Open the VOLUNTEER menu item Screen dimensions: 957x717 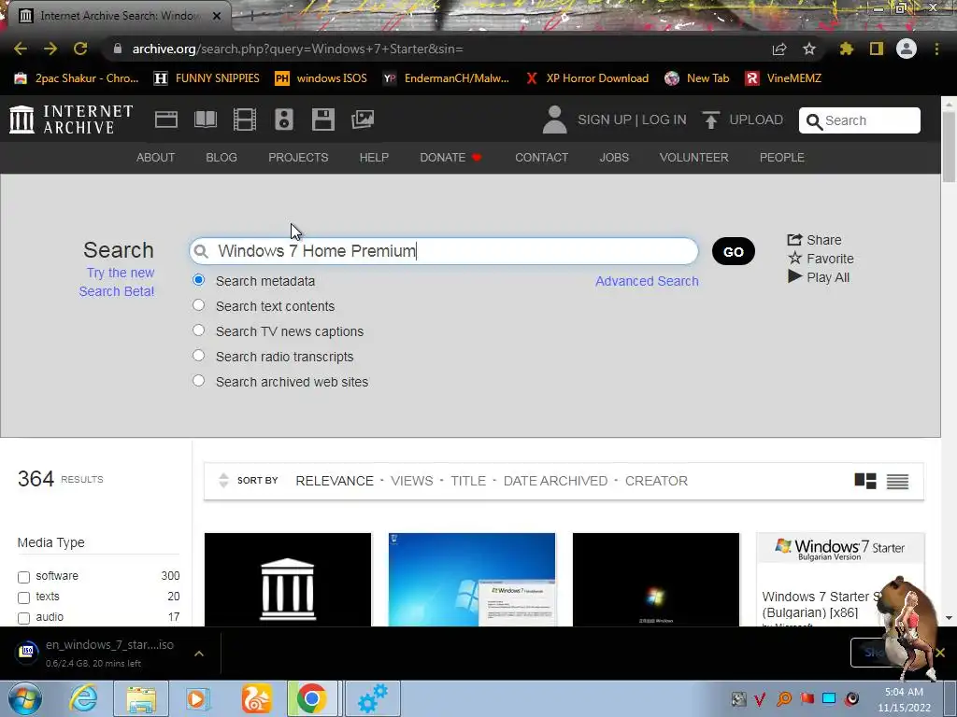point(693,157)
